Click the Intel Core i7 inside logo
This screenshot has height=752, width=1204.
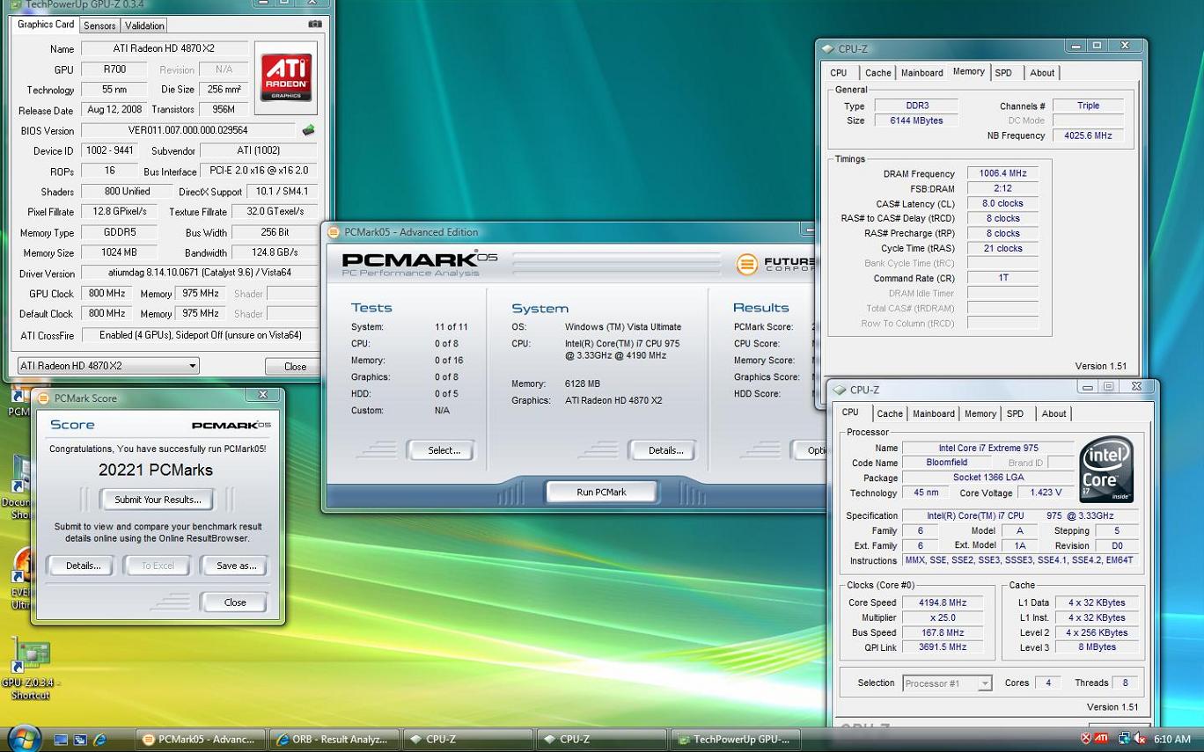1106,470
